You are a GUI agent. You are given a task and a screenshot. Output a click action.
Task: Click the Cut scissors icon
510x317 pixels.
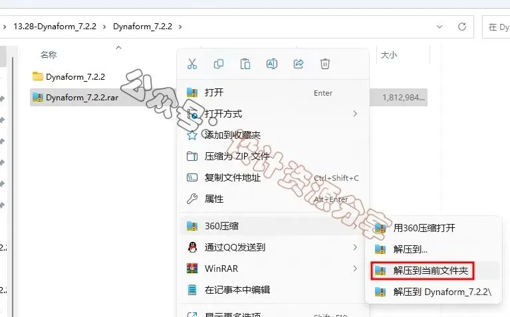(x=192, y=64)
